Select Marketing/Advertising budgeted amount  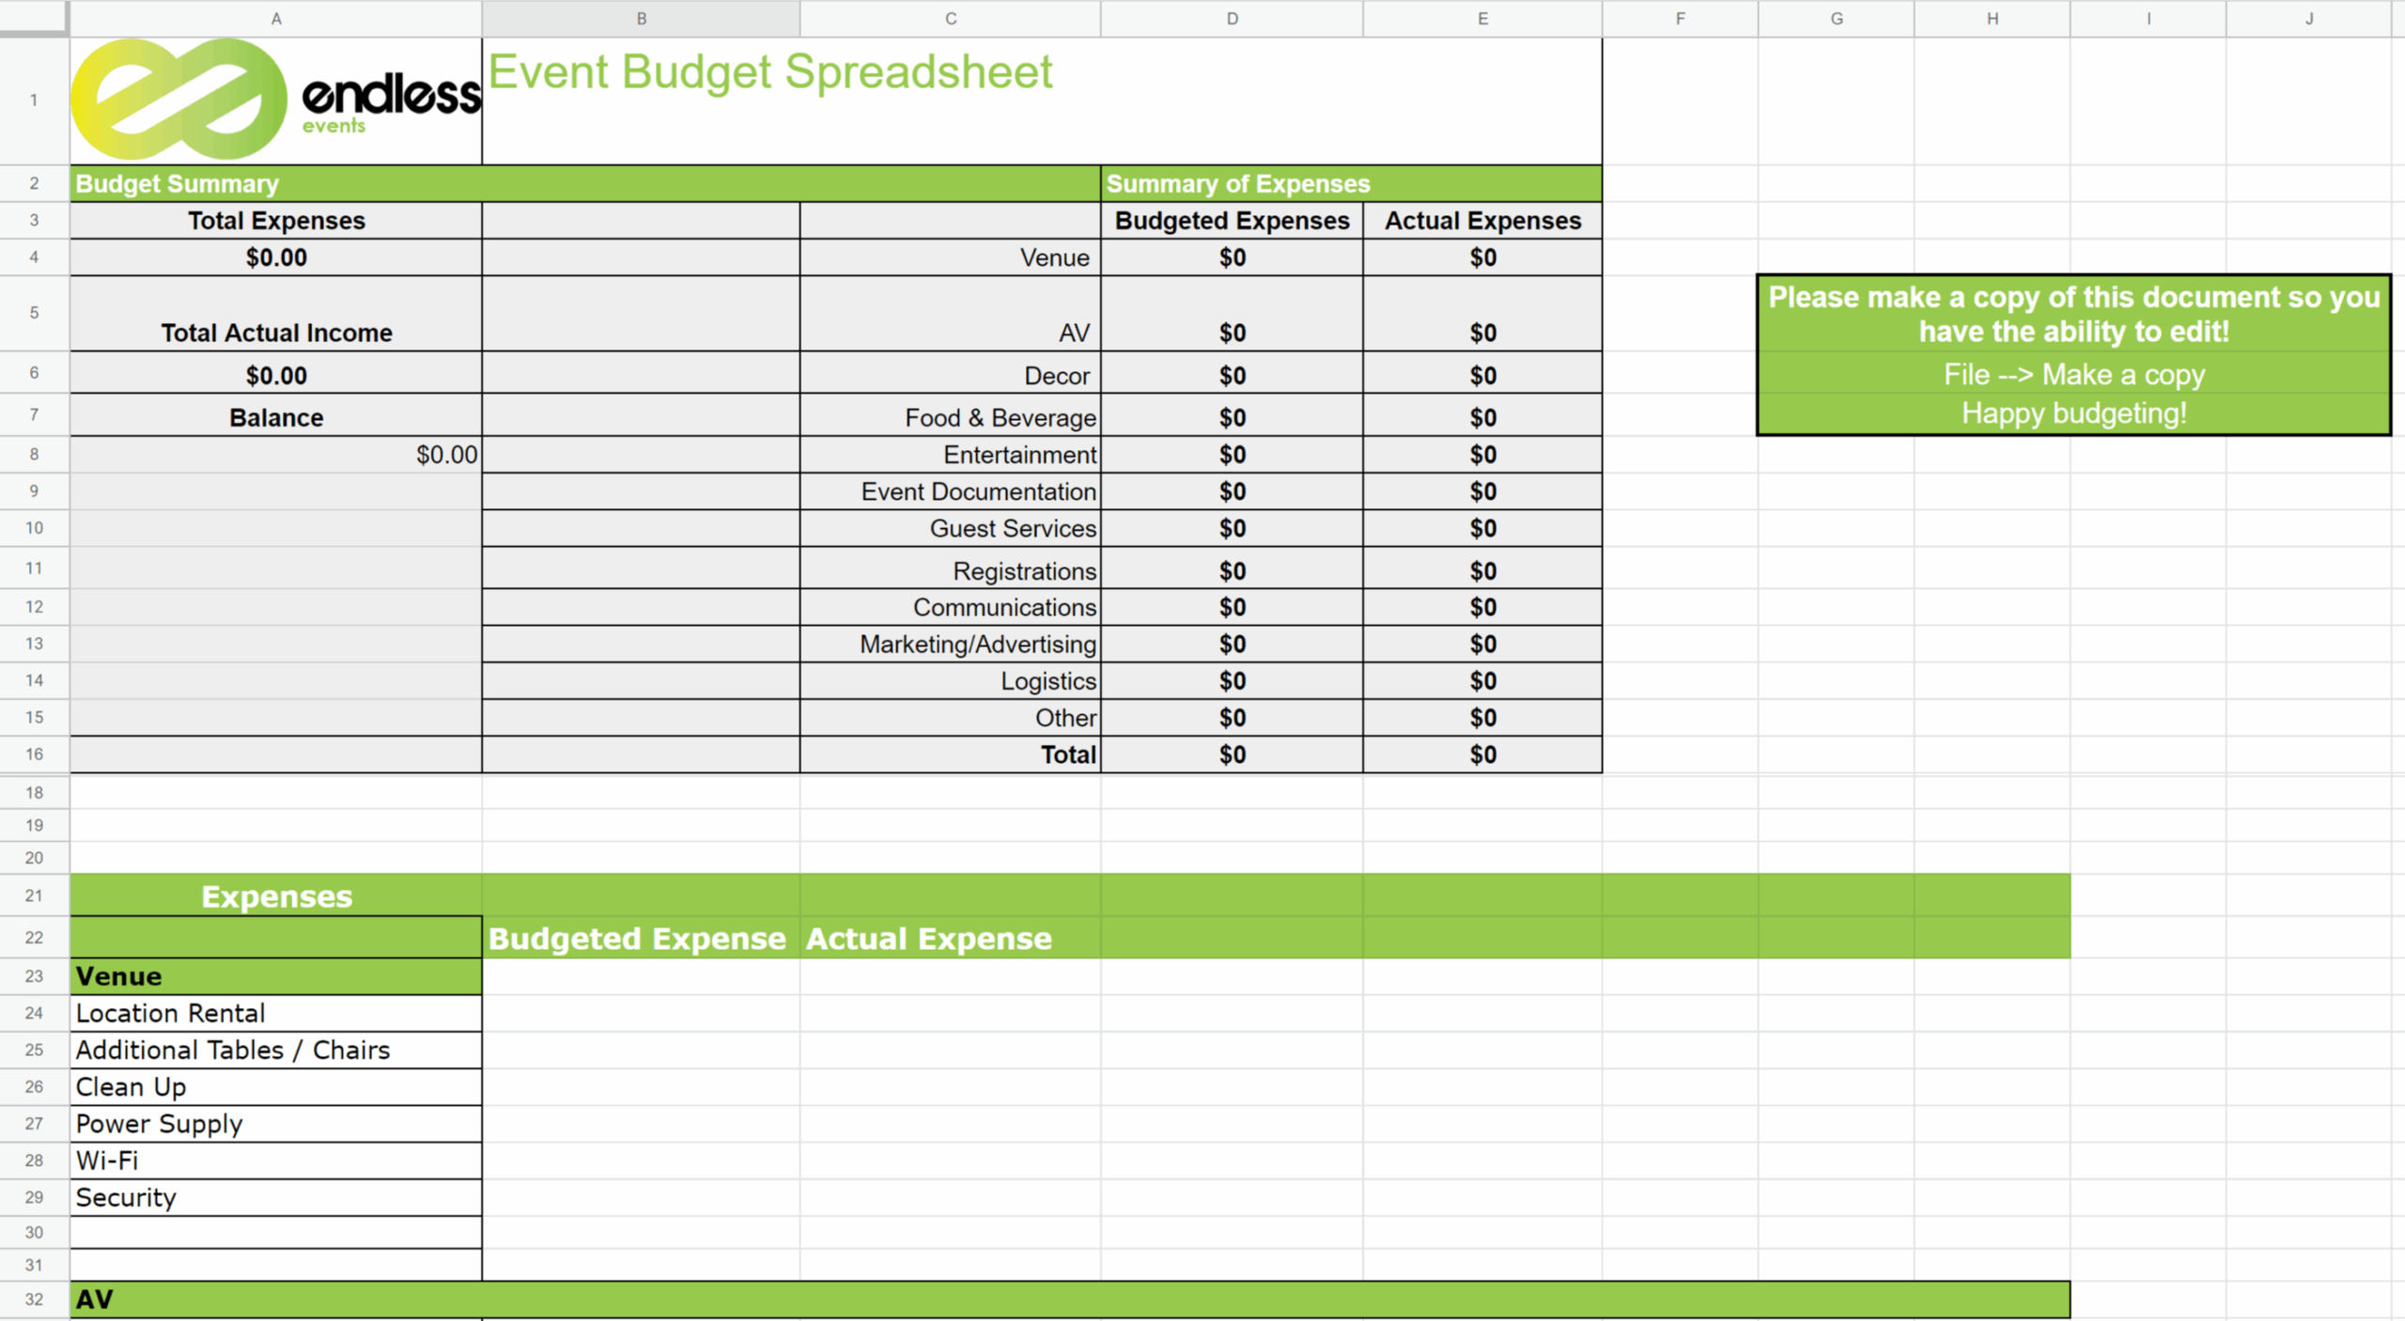(1232, 645)
